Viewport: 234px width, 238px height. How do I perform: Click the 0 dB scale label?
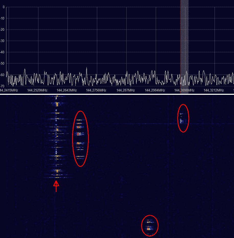pyautogui.click(x=4, y=7)
